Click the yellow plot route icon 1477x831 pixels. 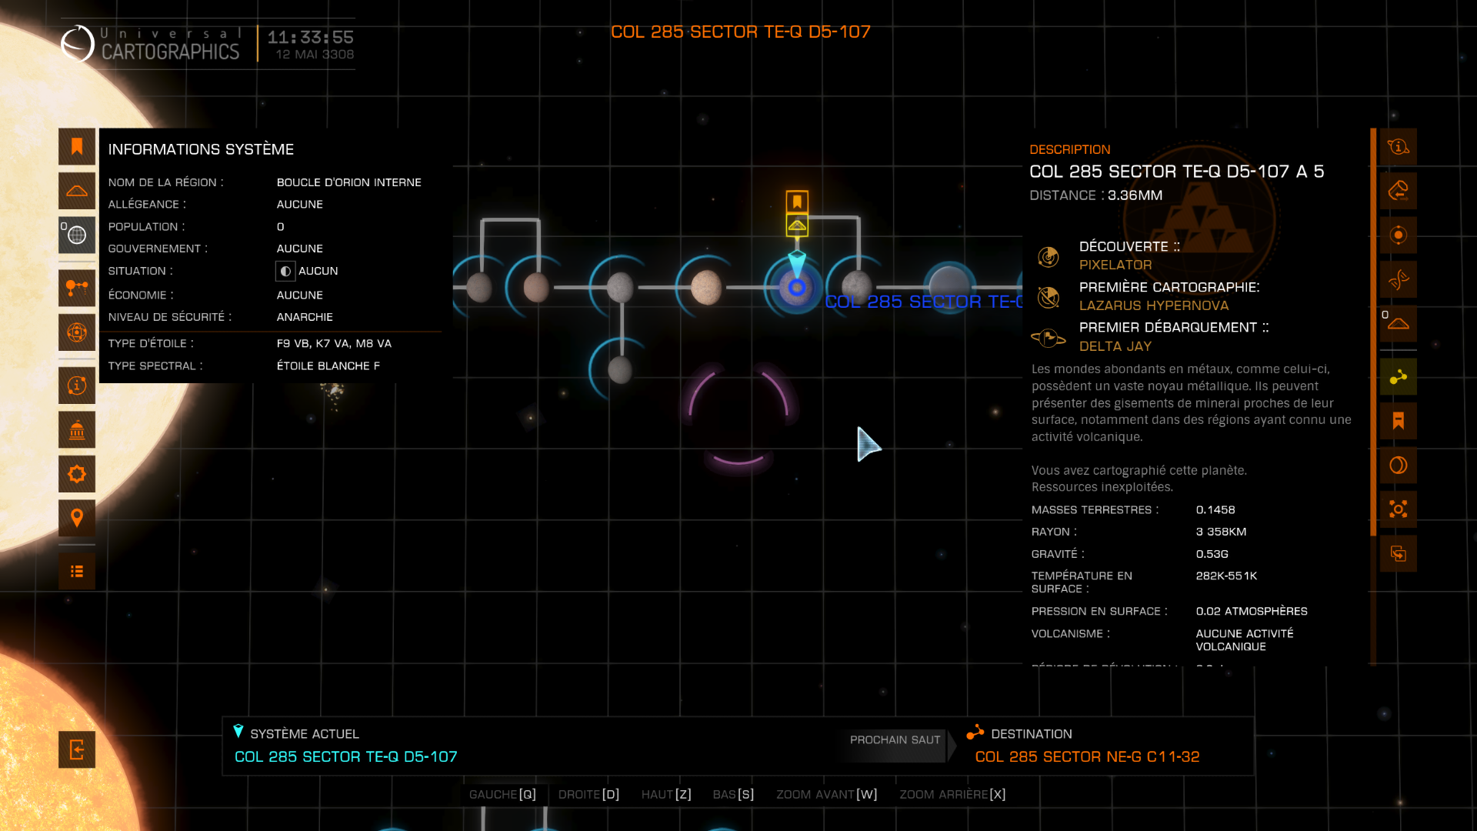[x=1399, y=377]
